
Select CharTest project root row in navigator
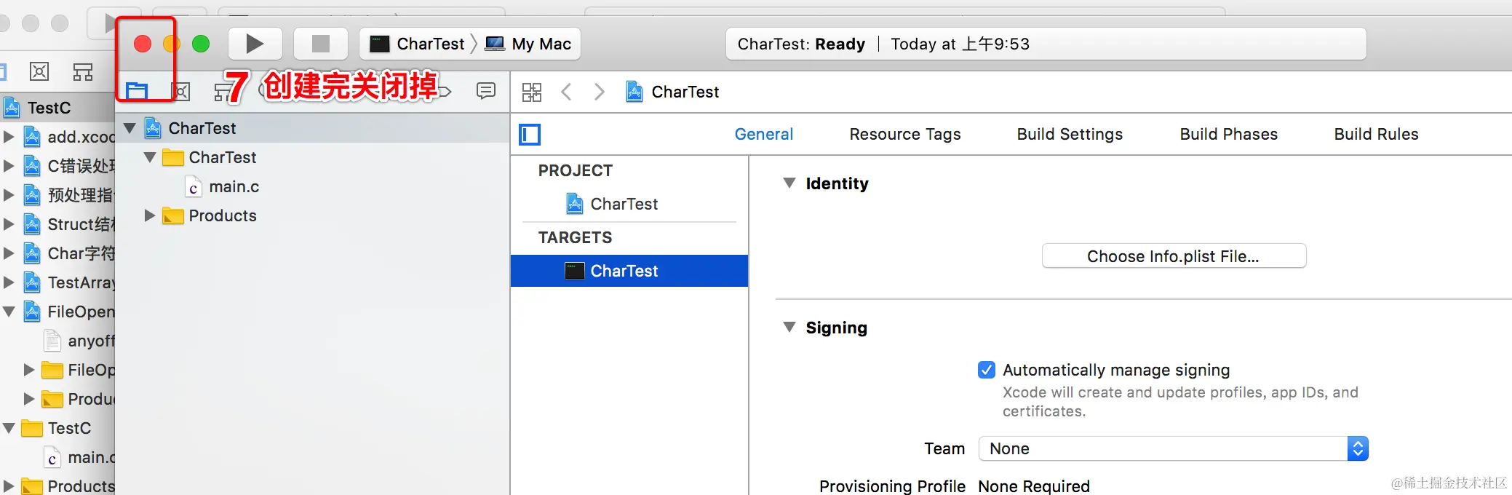pyautogui.click(x=313, y=128)
